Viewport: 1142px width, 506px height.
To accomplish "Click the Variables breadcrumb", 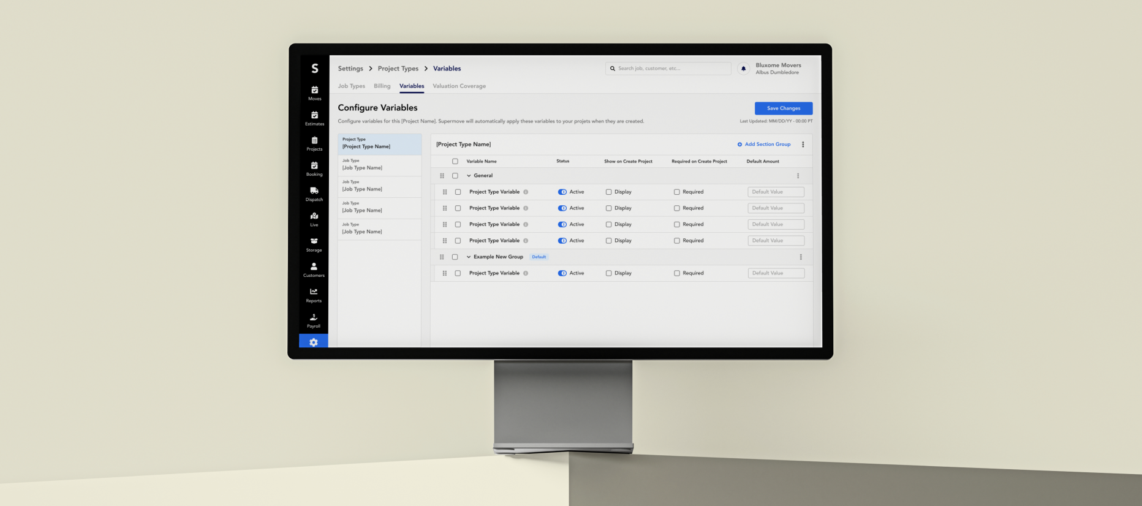I will point(447,69).
